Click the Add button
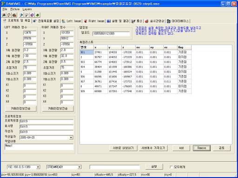 (181, 148)
